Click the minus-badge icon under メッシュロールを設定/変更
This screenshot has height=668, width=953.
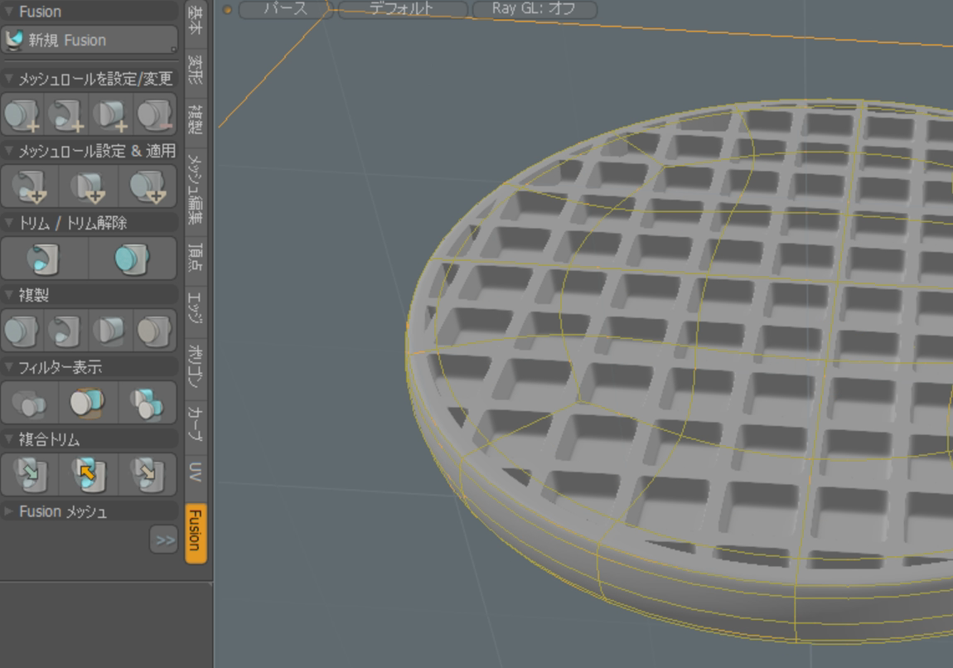click(154, 115)
